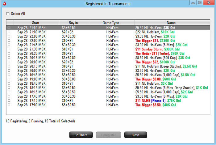Screen dimensions: 216x145
Task: Click the Sep 28 19:45 MSK start time
Action: click(x=31, y=75)
